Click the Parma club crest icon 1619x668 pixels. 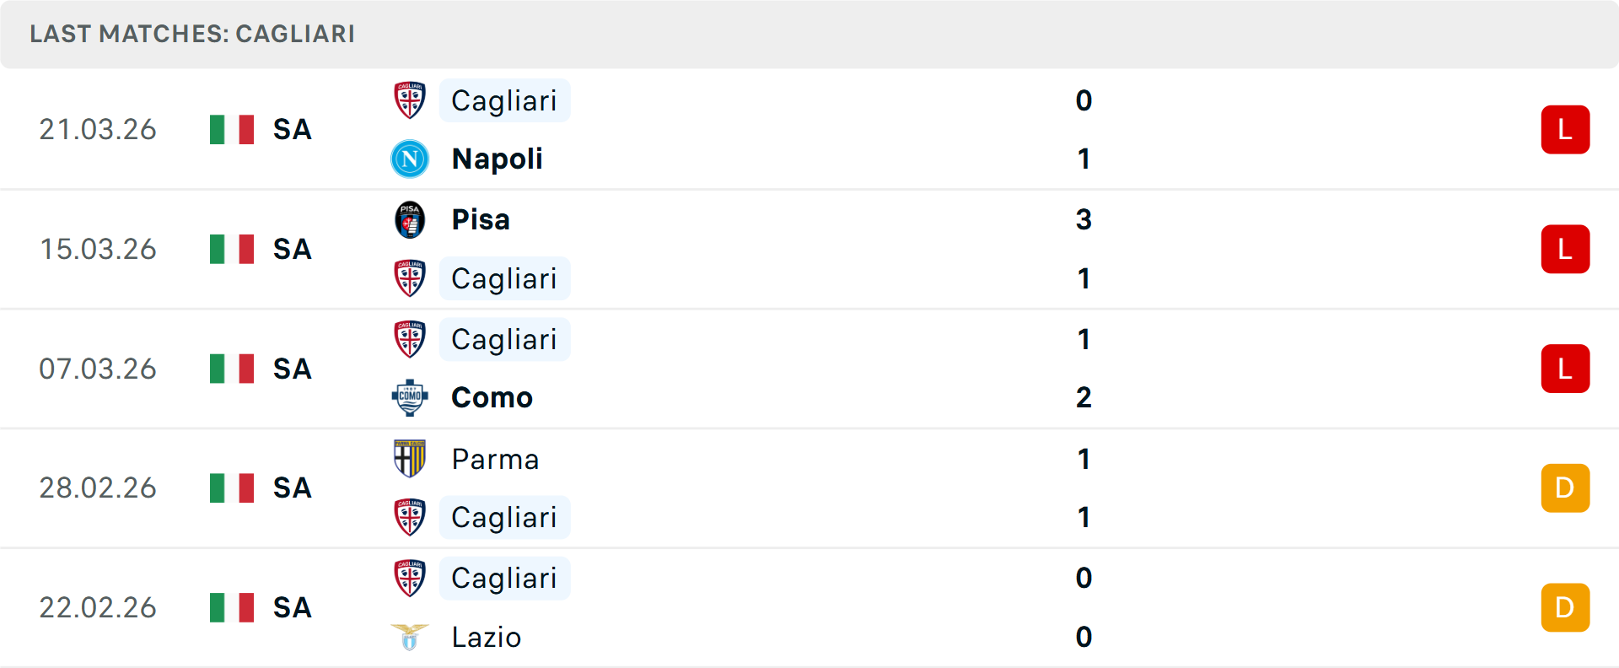point(410,459)
